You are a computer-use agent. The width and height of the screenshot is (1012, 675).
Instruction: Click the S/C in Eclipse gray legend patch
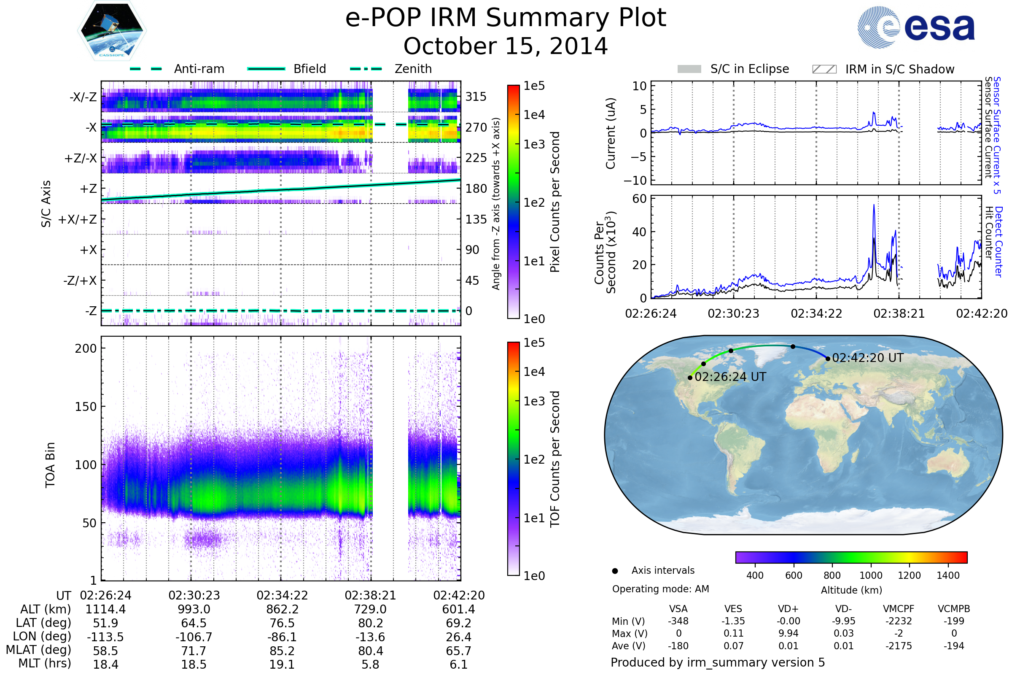pyautogui.click(x=689, y=69)
